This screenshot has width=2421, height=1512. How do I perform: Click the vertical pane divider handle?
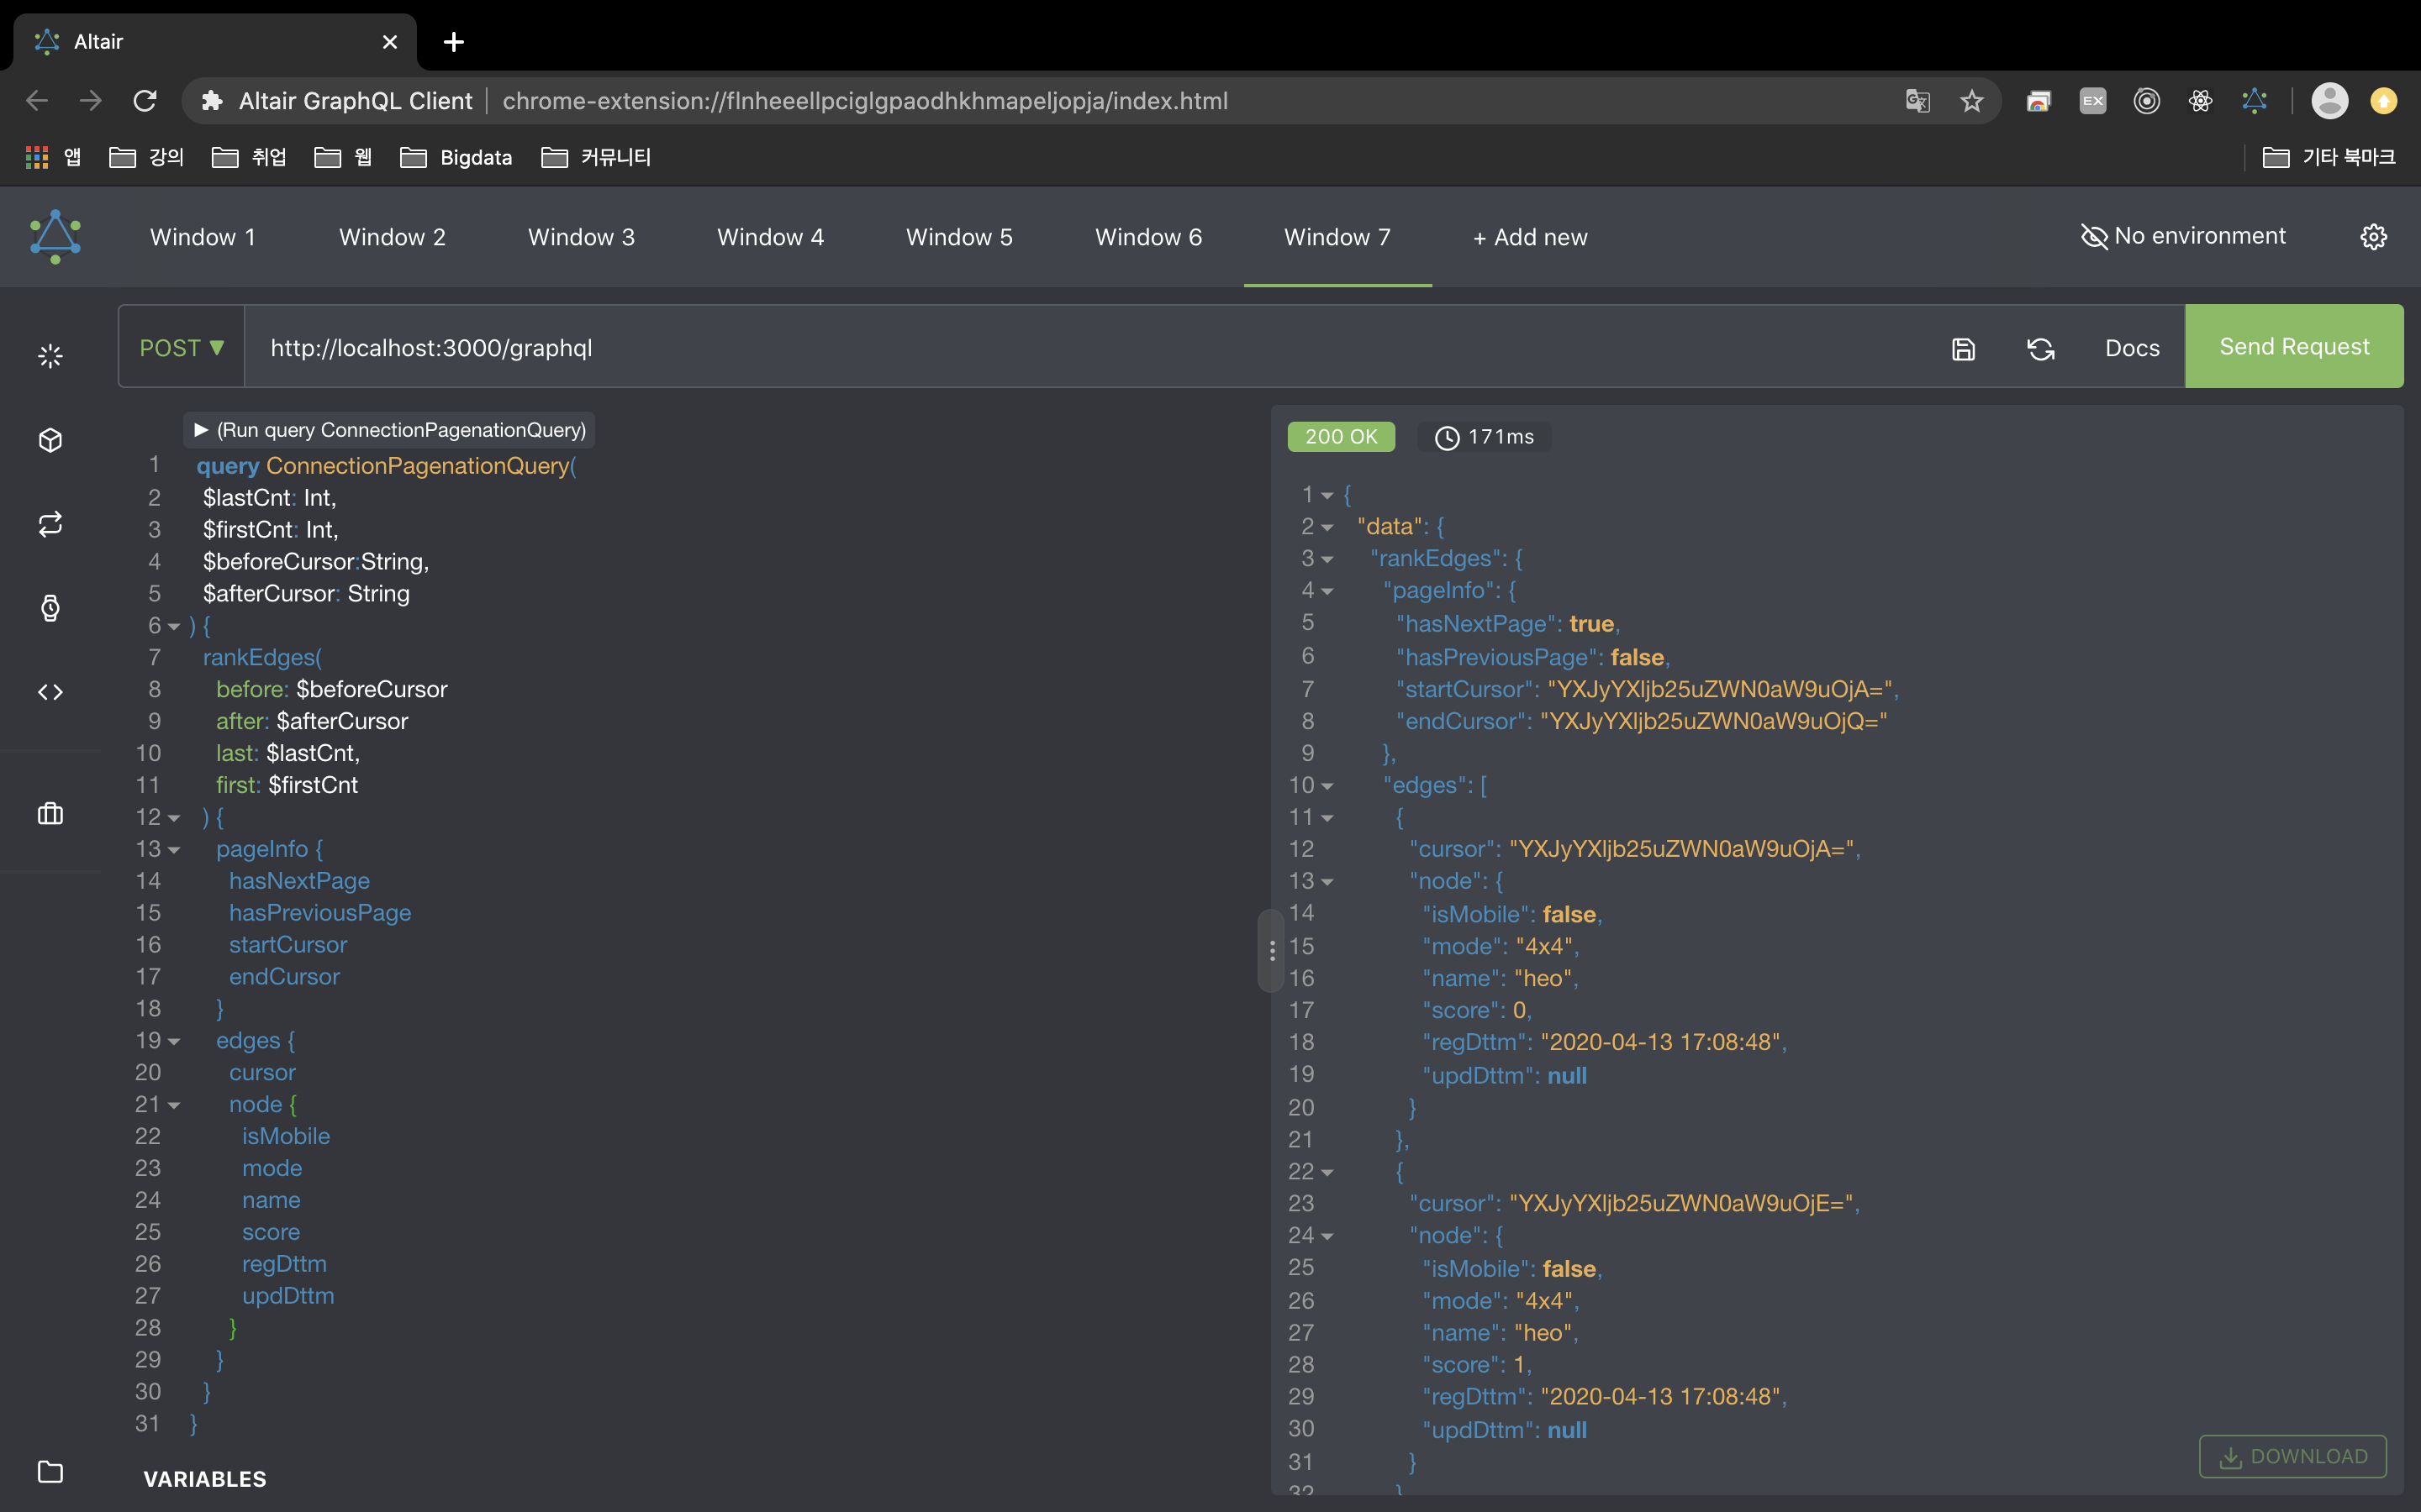[1272, 951]
